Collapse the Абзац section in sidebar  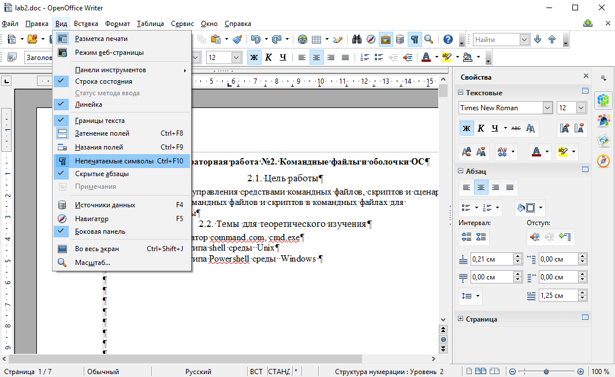[461, 171]
